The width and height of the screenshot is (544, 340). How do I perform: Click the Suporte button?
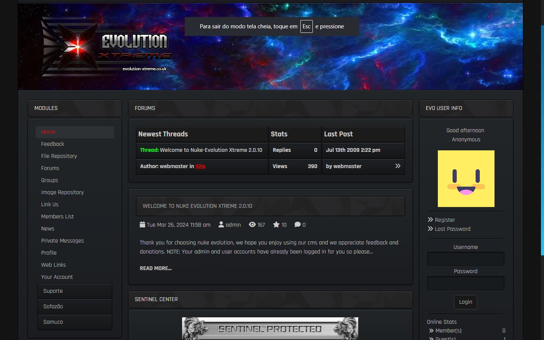pyautogui.click(x=75, y=291)
